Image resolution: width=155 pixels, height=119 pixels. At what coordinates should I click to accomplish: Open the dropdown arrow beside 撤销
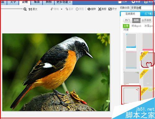62,9
